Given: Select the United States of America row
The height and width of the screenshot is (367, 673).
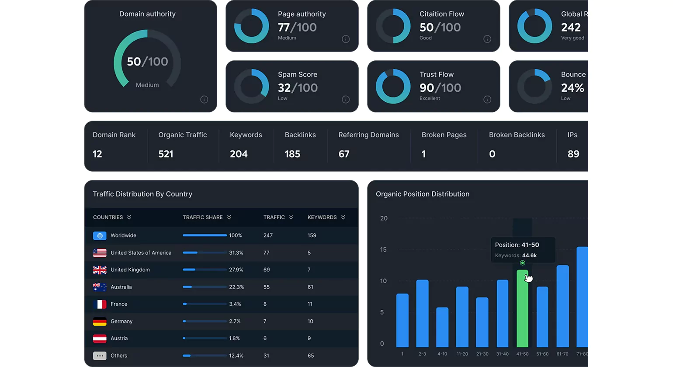Looking at the screenshot, I should tap(221, 253).
